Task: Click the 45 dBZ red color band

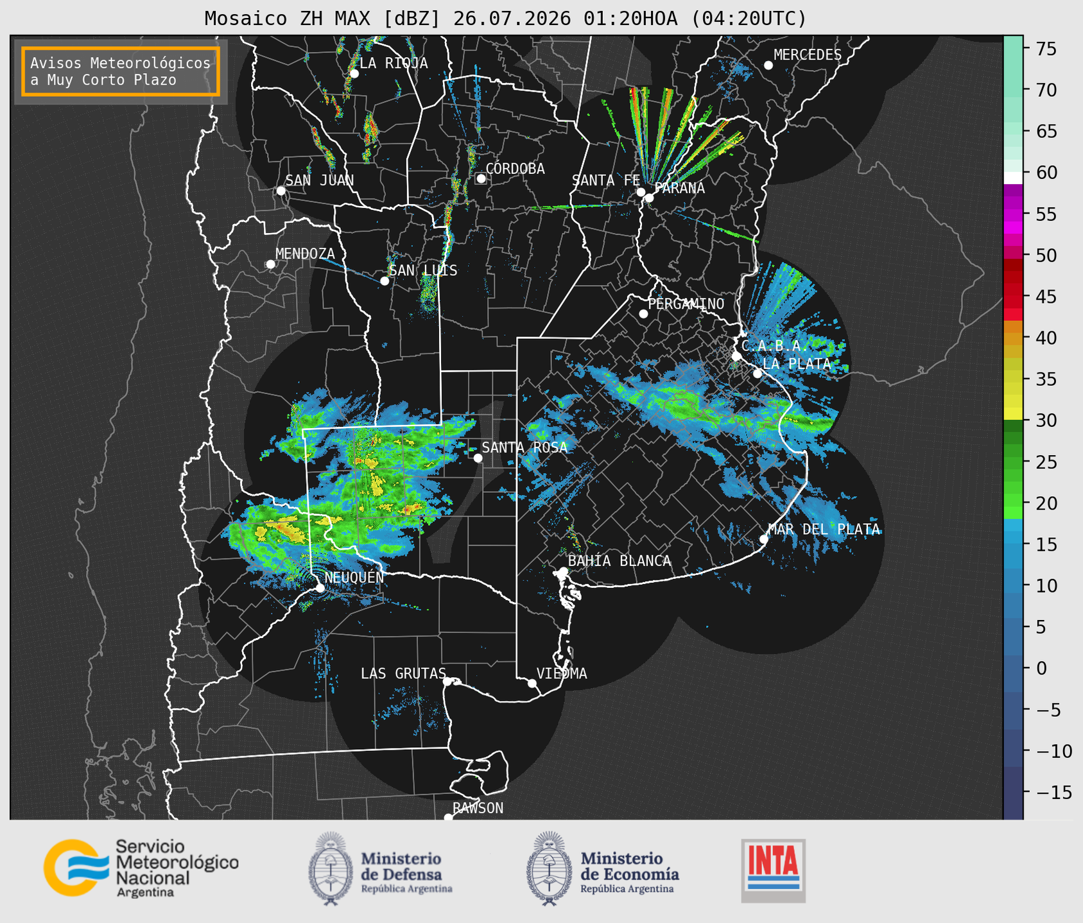Action: click(x=1013, y=297)
